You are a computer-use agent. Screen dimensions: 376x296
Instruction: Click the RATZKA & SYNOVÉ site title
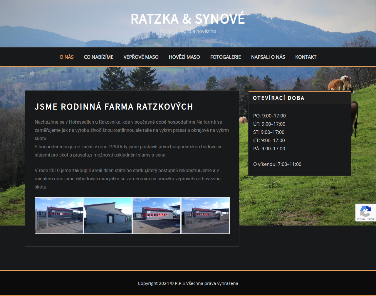(188, 18)
